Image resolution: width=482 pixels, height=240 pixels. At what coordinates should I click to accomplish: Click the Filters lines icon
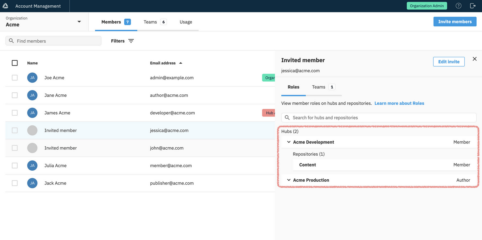coord(131,41)
